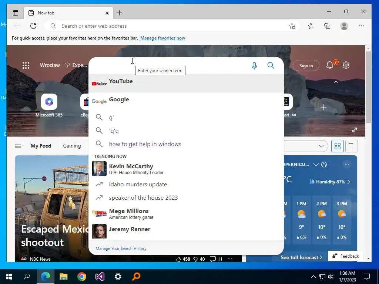This screenshot has width=379, height=284.
Task: Select the q' search history entry
Action: pos(186,118)
